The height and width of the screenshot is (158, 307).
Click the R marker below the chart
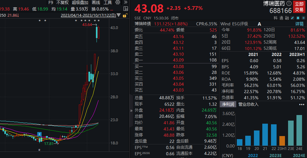39,150
